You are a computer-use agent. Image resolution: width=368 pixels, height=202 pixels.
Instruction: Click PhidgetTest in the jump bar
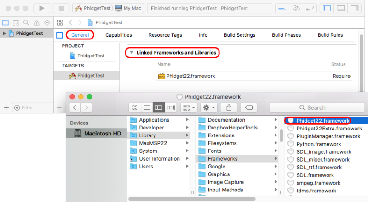point(109,22)
